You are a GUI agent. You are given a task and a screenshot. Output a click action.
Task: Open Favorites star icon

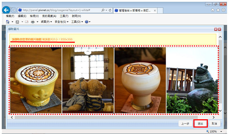[218, 10]
